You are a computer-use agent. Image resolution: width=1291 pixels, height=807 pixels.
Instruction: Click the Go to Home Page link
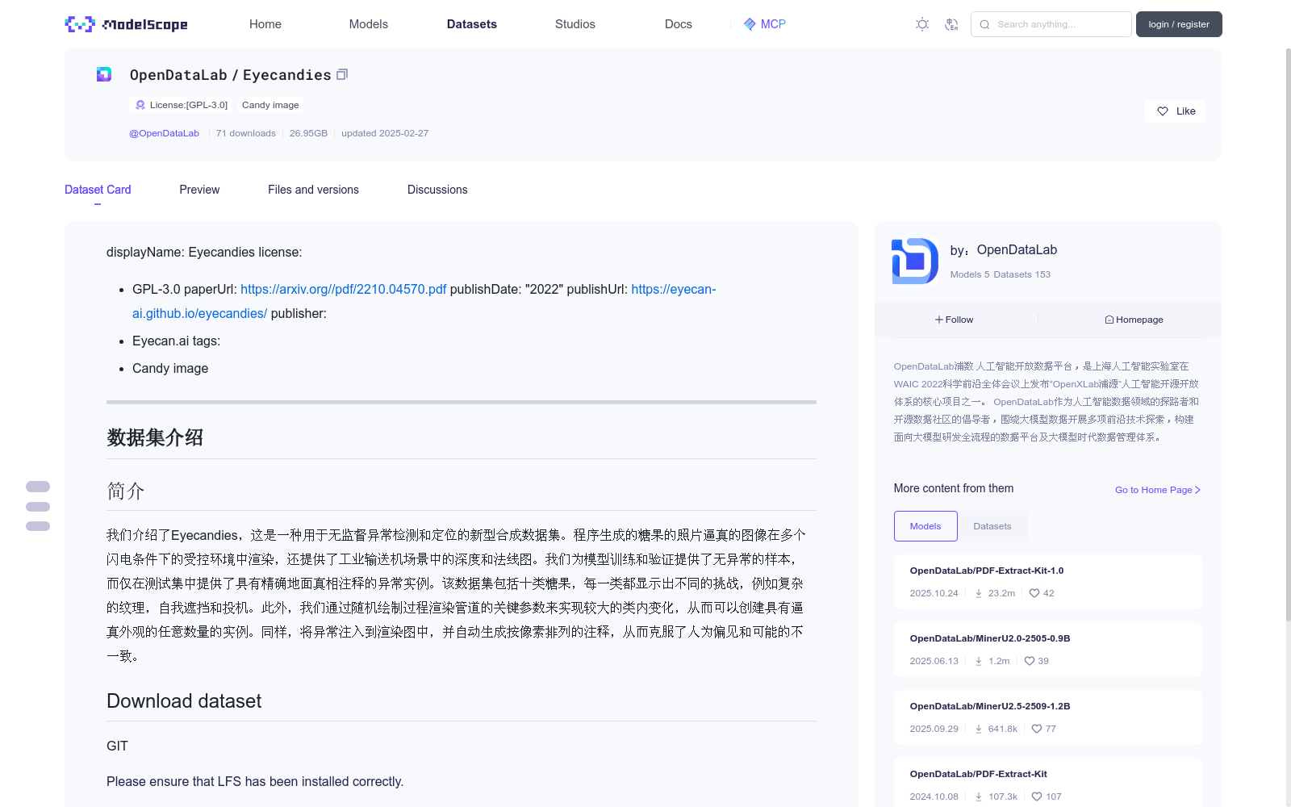point(1158,490)
